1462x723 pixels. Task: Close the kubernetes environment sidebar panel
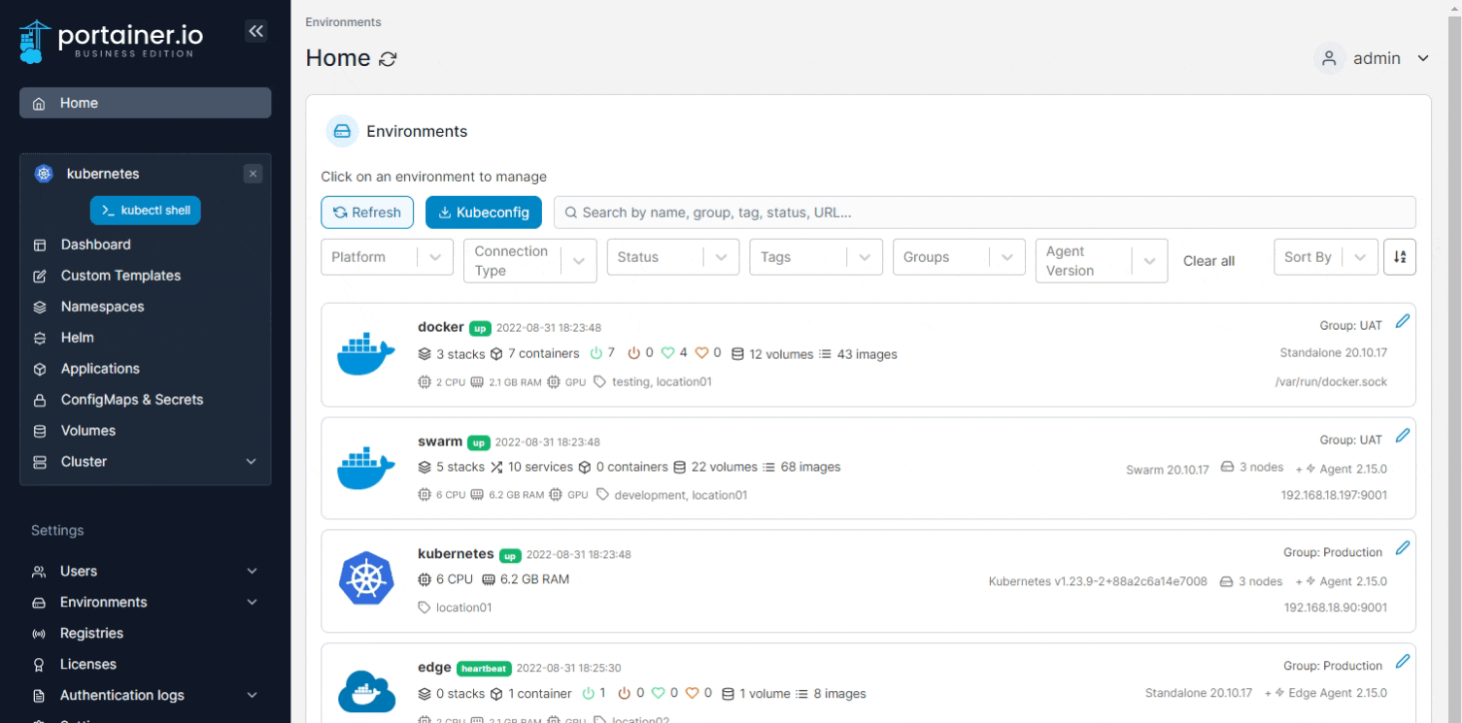tap(253, 175)
